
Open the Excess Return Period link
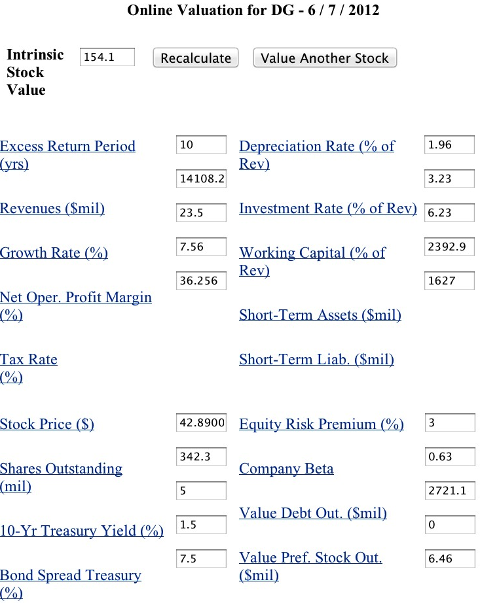pyautogui.click(x=67, y=146)
